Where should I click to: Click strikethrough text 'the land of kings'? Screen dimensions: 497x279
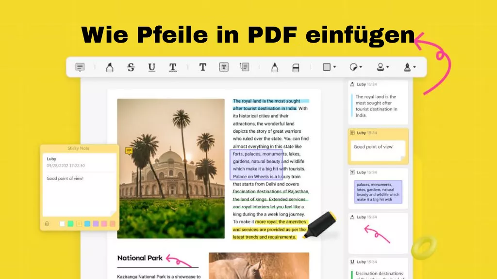tap(250, 199)
